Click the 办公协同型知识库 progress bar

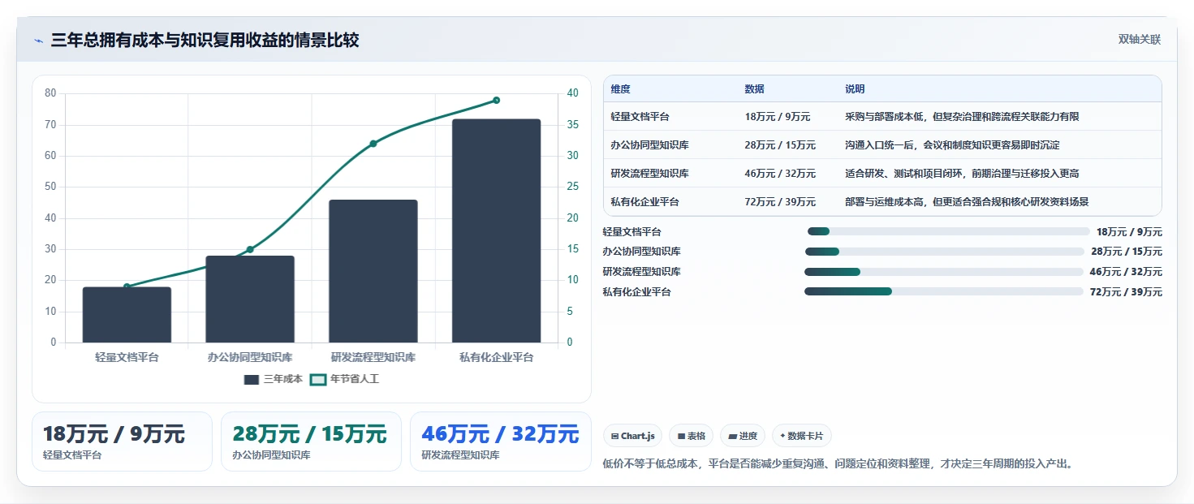click(x=945, y=252)
